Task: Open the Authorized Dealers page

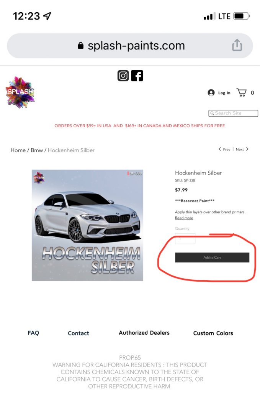Action: 144,333
